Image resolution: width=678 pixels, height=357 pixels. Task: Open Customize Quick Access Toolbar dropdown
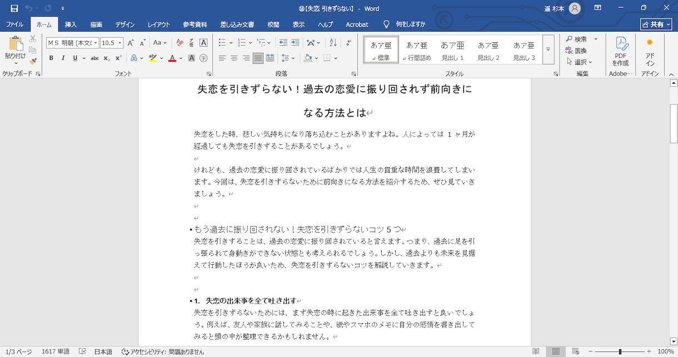(63, 8)
